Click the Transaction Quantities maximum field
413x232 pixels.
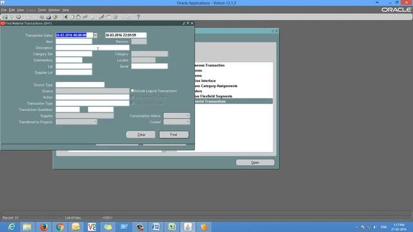tap(101, 110)
